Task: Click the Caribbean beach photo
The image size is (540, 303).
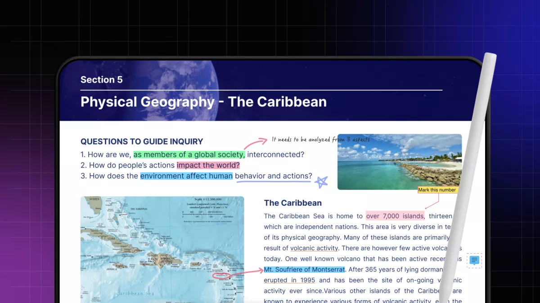Action: 400,162
